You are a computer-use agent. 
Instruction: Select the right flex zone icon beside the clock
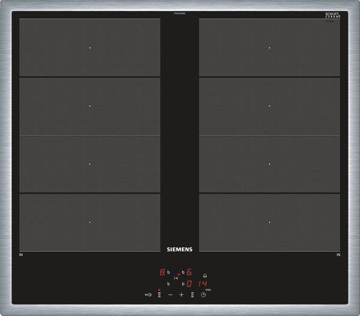193,294
